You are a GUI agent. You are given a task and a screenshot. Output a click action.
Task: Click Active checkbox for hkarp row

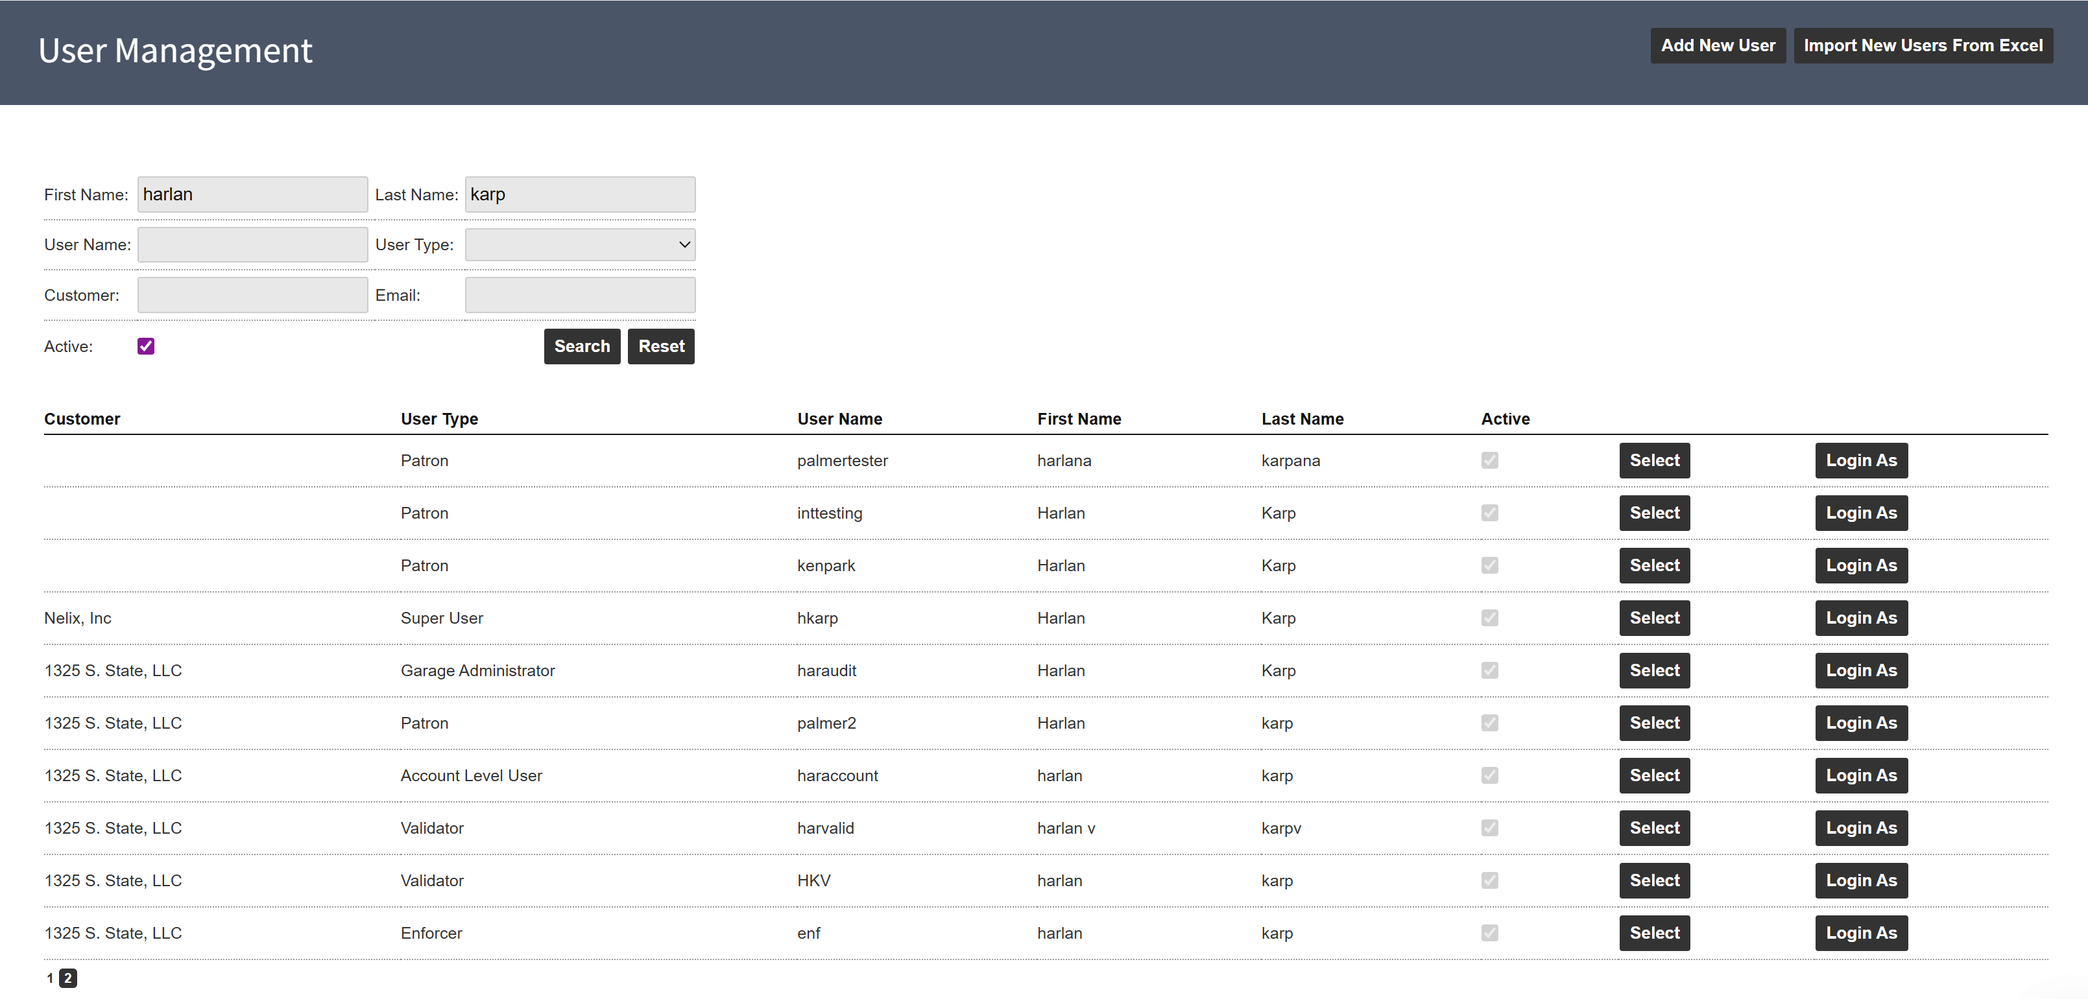click(x=1489, y=617)
